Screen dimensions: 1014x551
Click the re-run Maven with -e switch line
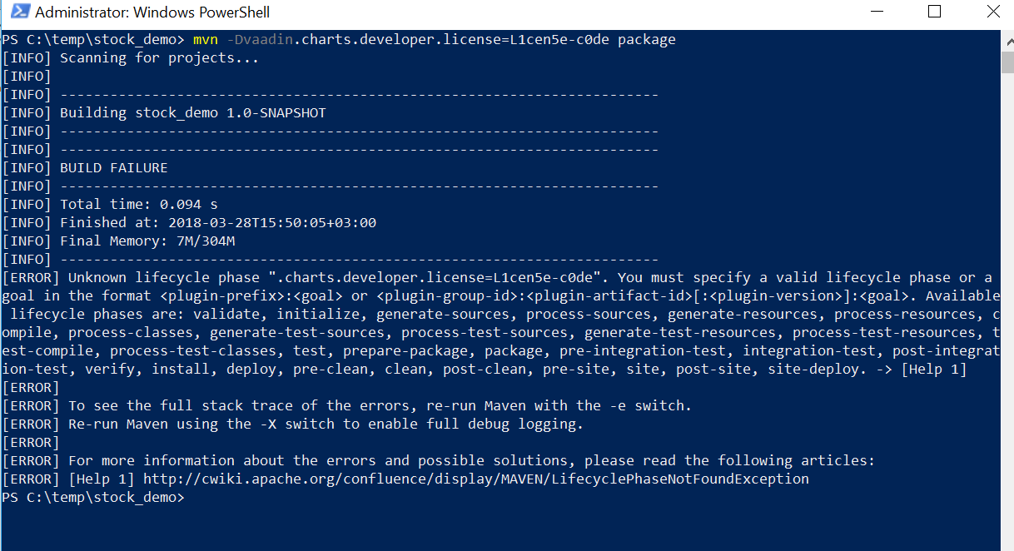347,406
